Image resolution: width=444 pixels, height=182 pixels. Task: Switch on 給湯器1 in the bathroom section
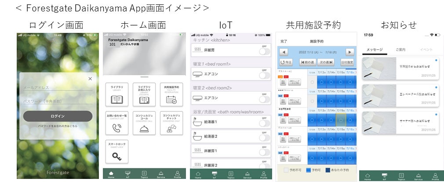265,123
